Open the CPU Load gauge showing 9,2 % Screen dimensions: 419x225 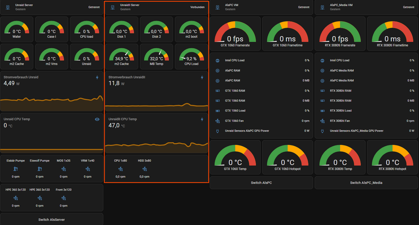tap(191, 57)
